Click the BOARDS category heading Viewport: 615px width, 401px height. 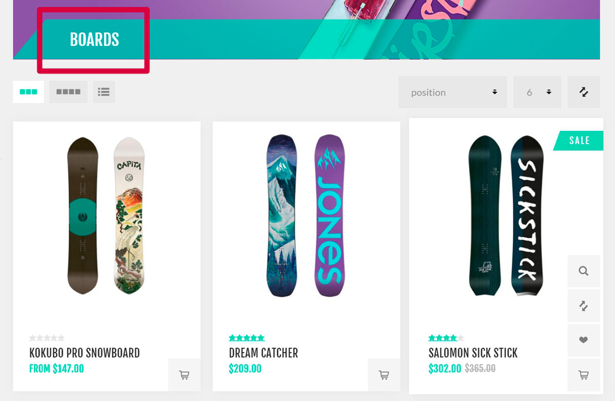[94, 40]
